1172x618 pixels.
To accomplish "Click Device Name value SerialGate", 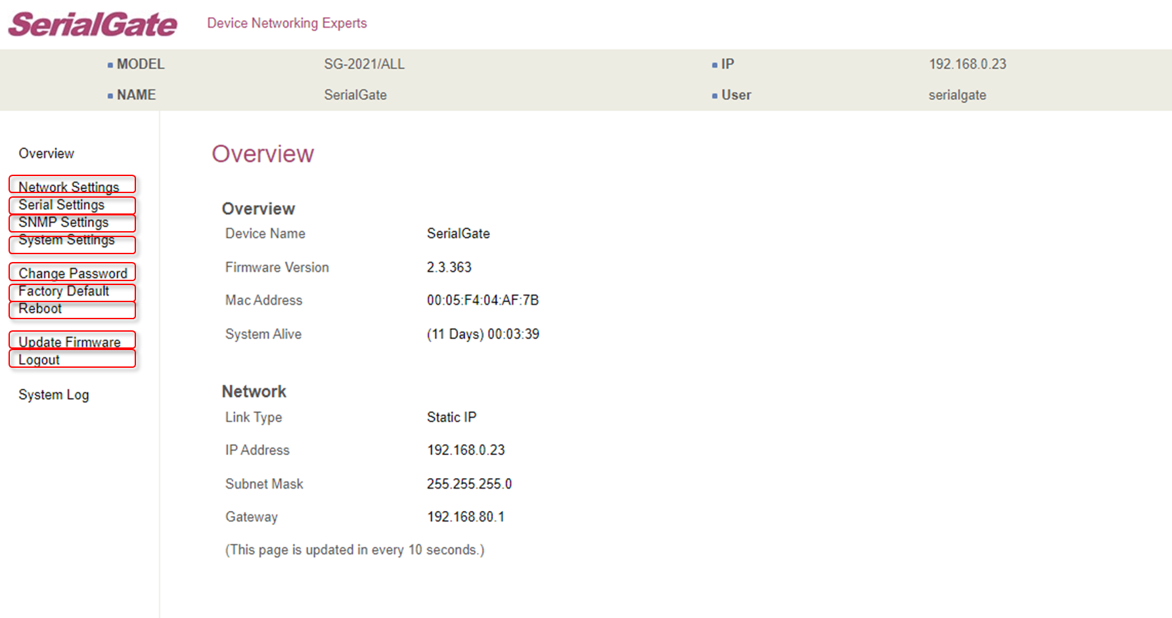I will pyautogui.click(x=459, y=234).
